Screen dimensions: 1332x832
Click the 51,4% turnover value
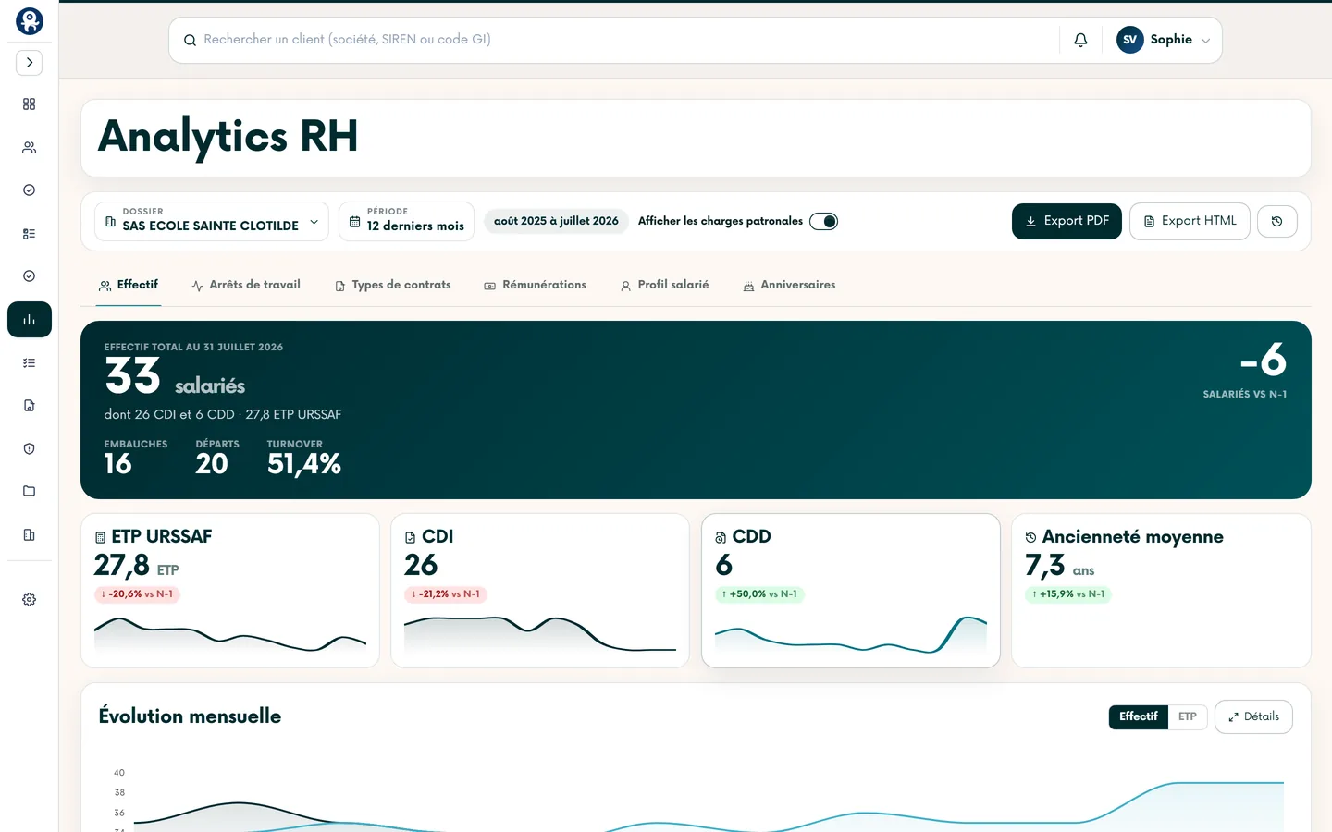pos(304,464)
